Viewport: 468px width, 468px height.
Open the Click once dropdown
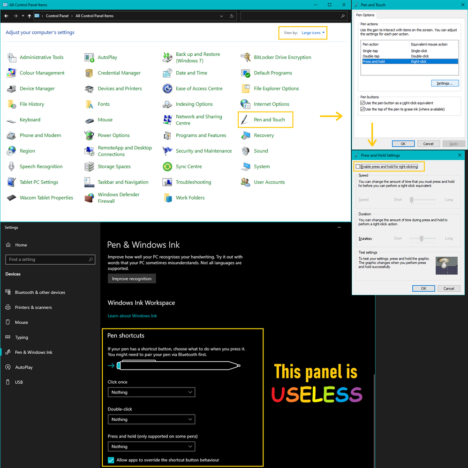click(151, 392)
